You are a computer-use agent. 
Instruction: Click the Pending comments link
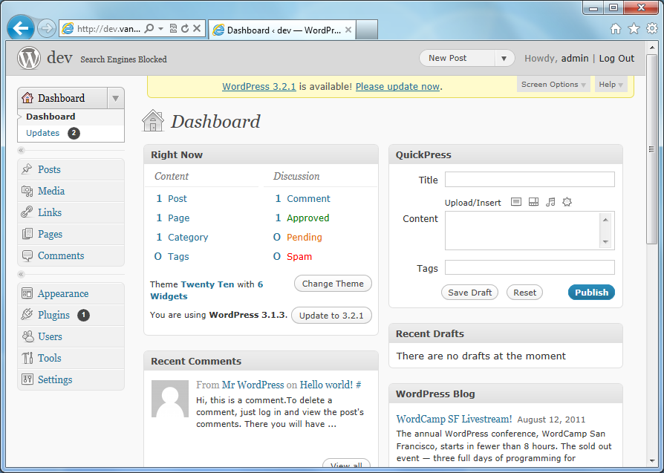pyautogui.click(x=305, y=237)
